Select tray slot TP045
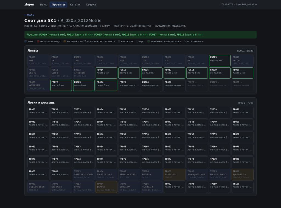This screenshot has height=208, width=281. coord(129,125)
